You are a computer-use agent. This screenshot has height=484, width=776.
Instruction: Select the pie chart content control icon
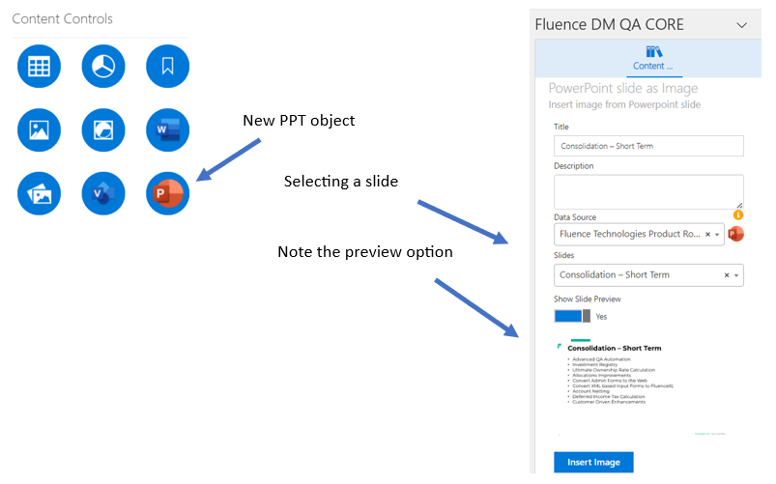[103, 67]
